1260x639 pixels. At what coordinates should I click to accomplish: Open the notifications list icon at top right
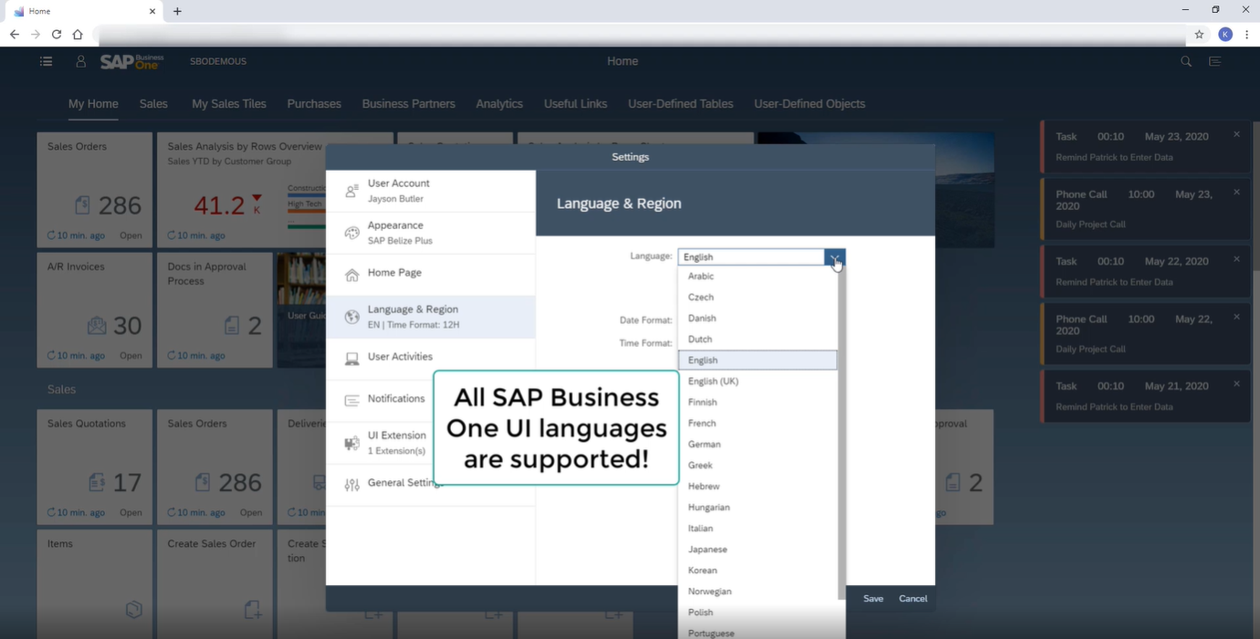click(x=1214, y=61)
